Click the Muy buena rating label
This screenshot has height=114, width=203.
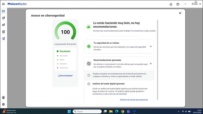[64, 56]
